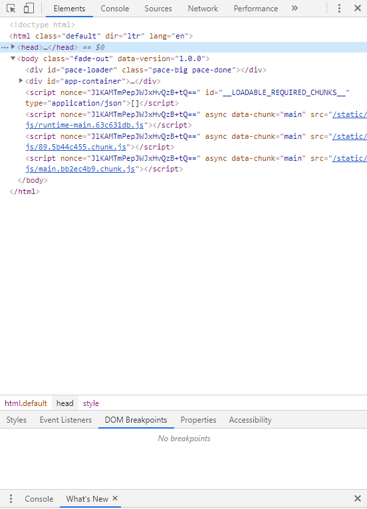Expand the head element node
This screenshot has width=367, height=509.
[x=13, y=47]
